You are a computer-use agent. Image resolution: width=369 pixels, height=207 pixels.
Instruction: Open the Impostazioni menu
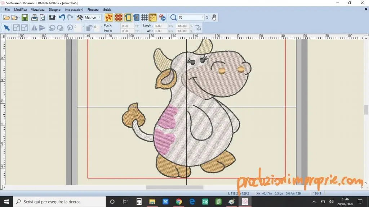pos(74,10)
